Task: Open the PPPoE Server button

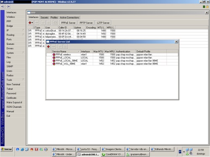Action: pyautogui.click(x=68, y=23)
